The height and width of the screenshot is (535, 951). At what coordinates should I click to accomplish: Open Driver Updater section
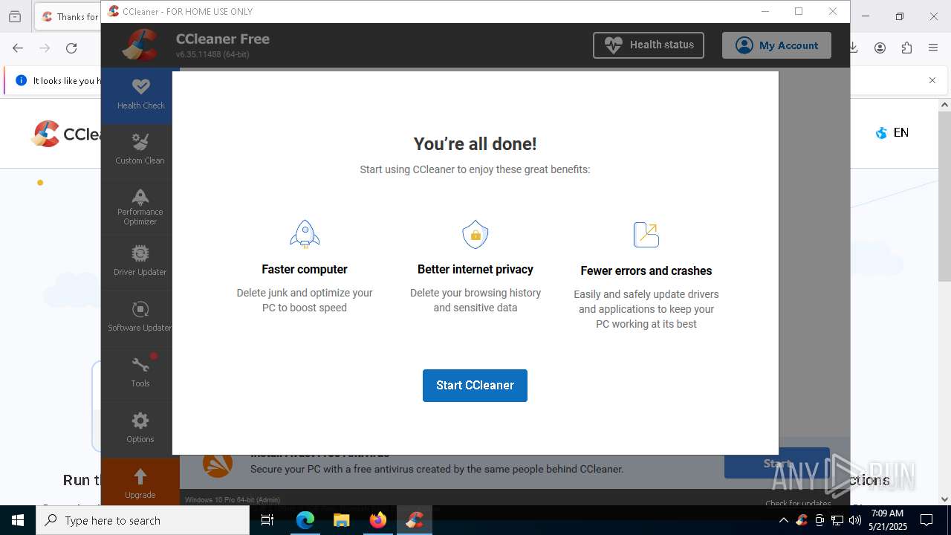click(x=140, y=262)
